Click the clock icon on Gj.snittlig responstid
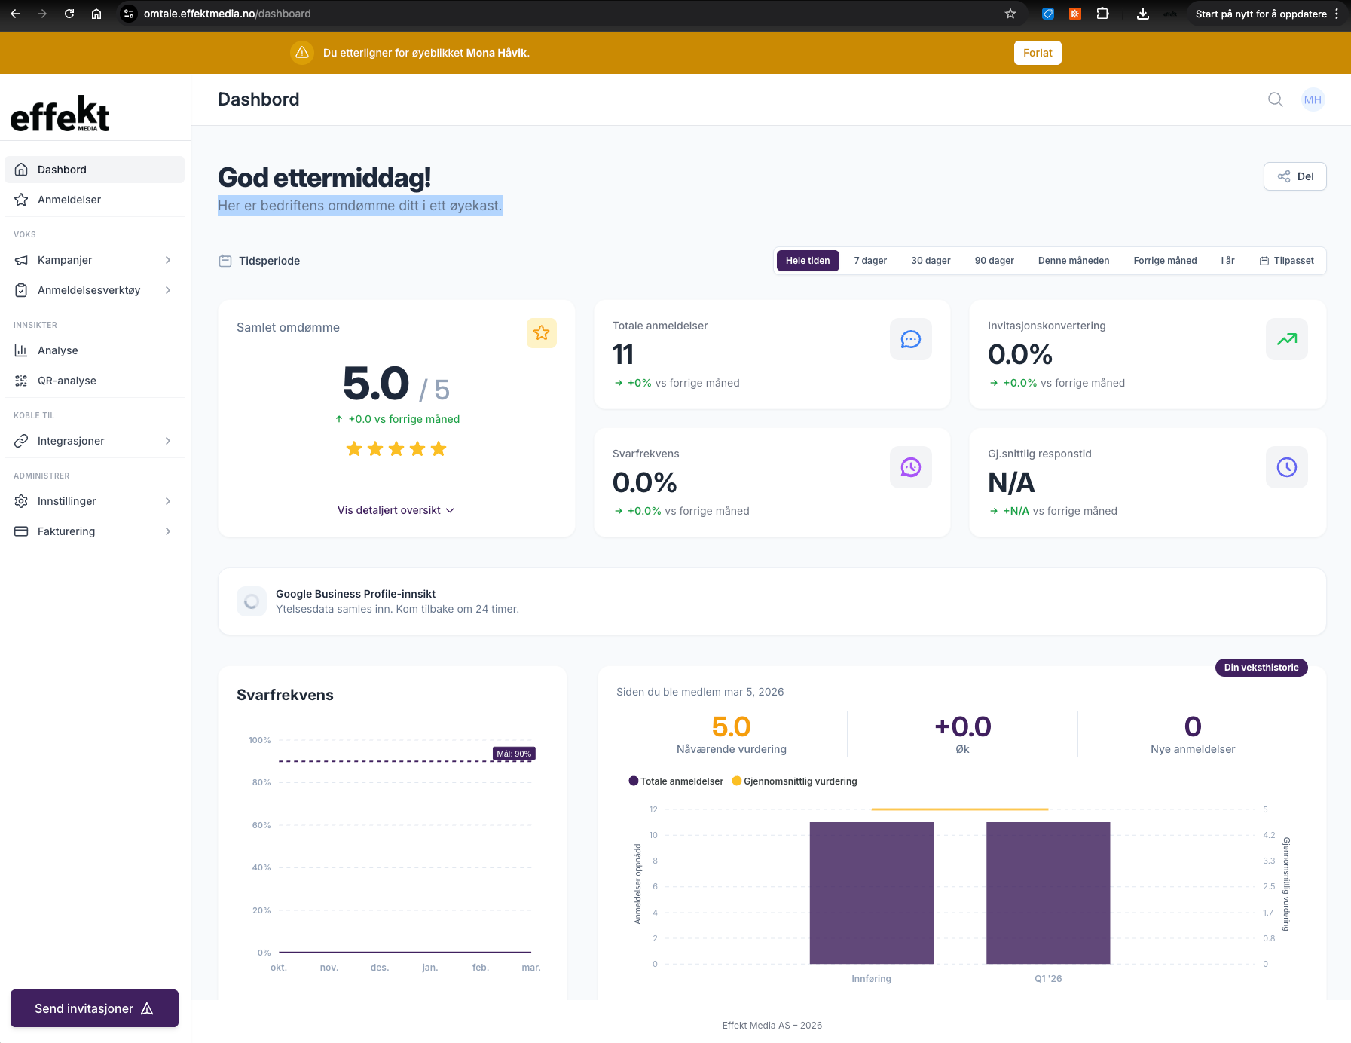Screen dimensions: 1351x1043 [x=1286, y=467]
